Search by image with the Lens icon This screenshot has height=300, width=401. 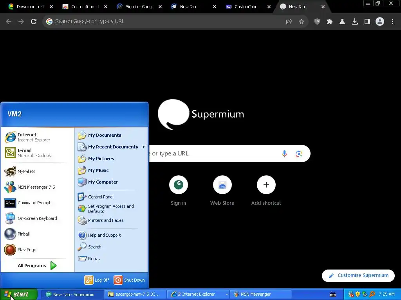pyautogui.click(x=299, y=154)
